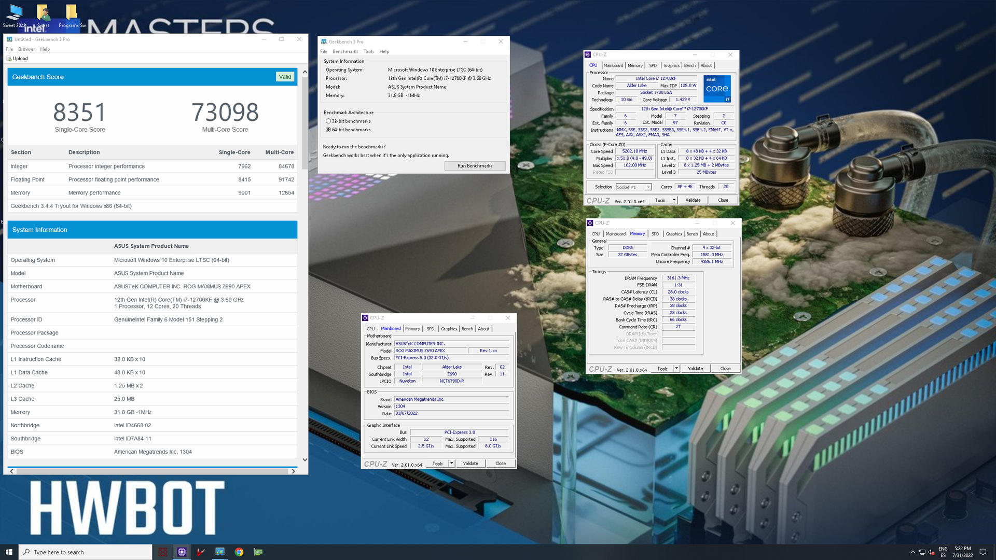996x560 pixels.
Task: Click the Geekbench vertical scrollbar thumb
Action: 305,123
